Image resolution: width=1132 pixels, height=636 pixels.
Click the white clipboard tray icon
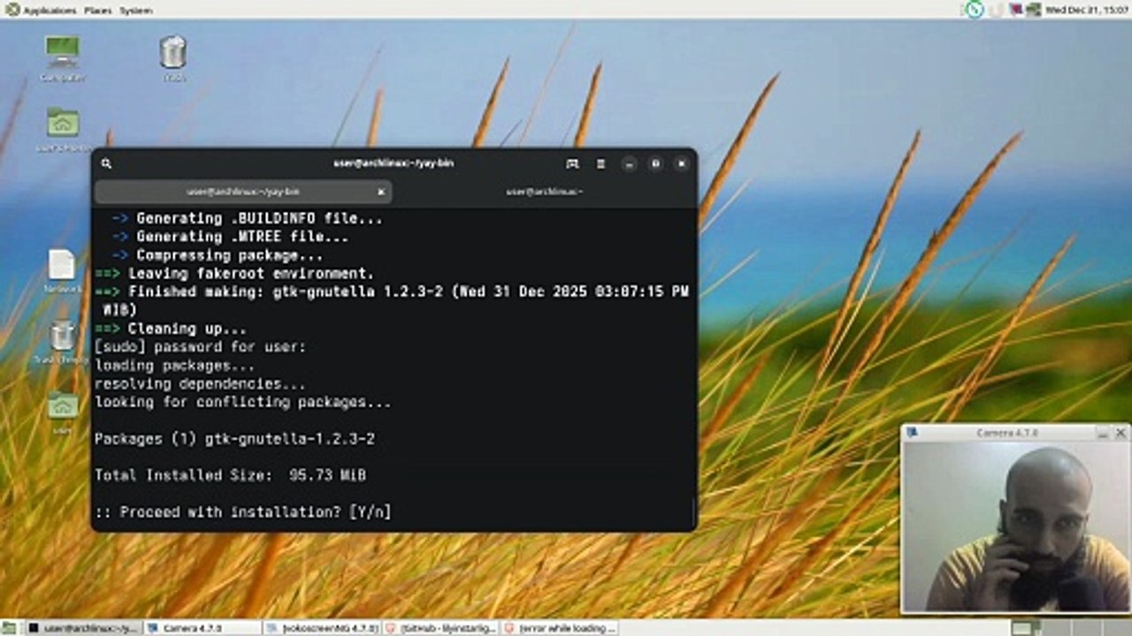(x=997, y=10)
